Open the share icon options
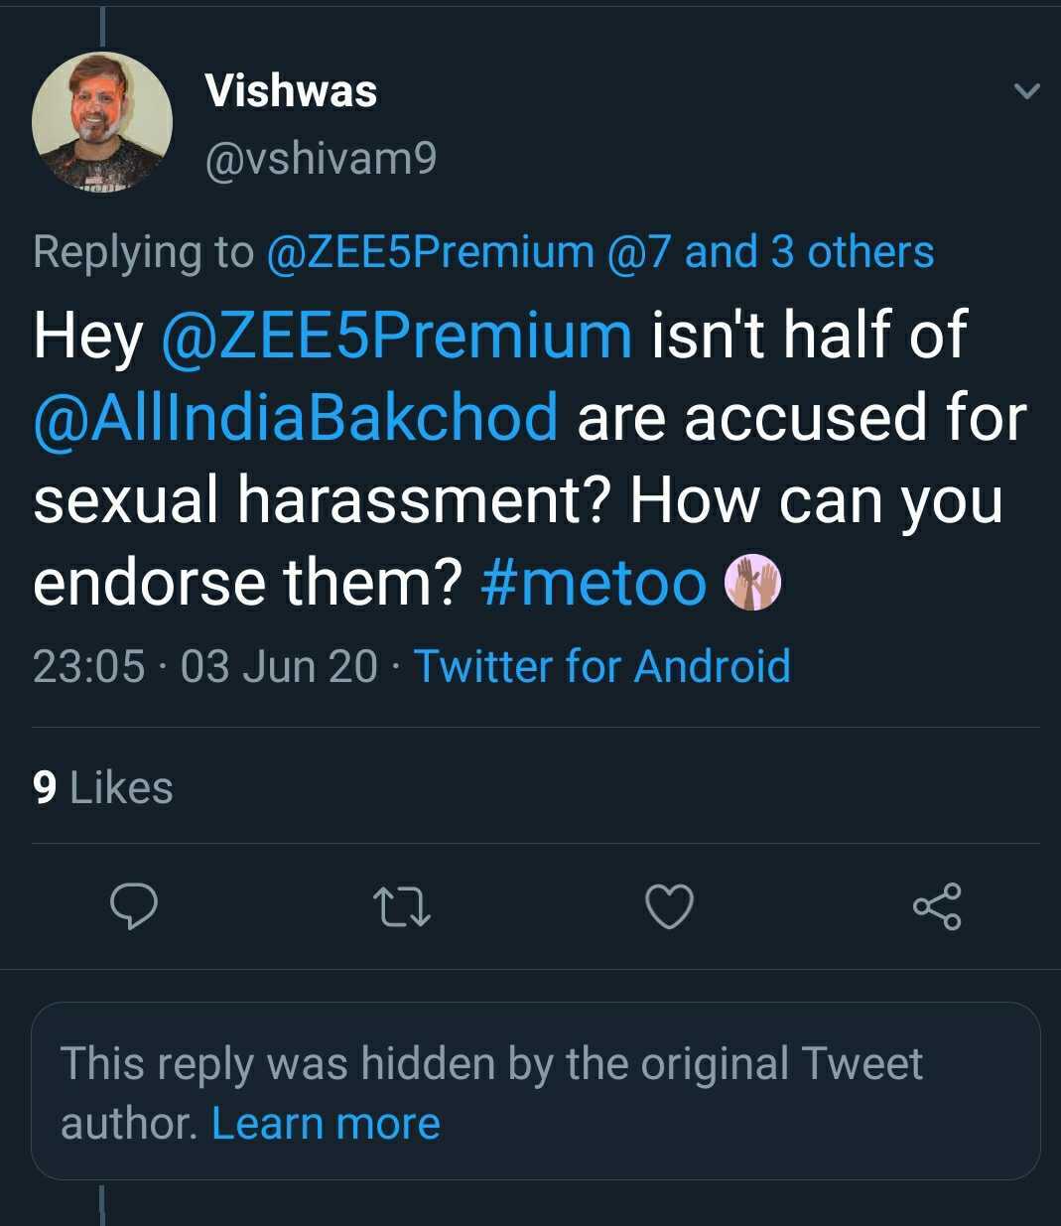Image resolution: width=1061 pixels, height=1226 pixels. [936, 905]
